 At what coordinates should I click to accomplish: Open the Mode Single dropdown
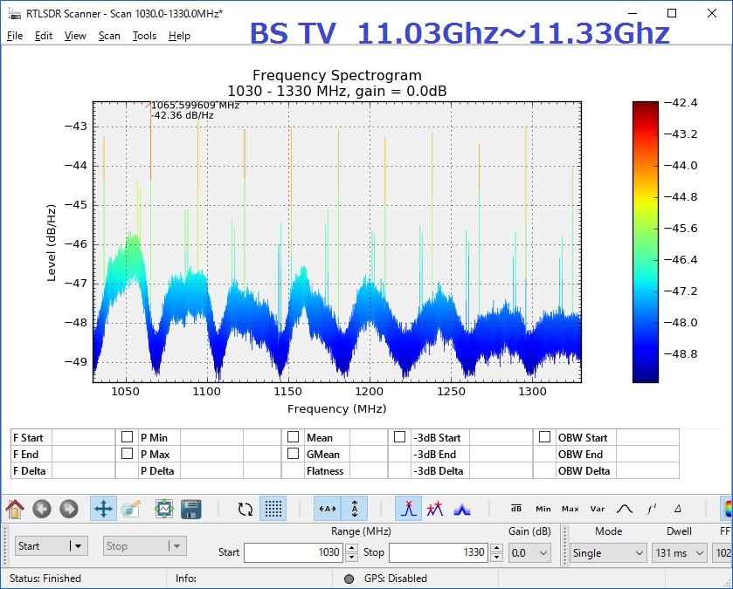[x=608, y=553]
